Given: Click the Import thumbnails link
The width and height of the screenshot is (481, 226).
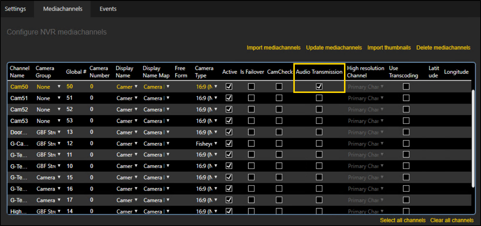Looking at the screenshot, I should click(389, 48).
